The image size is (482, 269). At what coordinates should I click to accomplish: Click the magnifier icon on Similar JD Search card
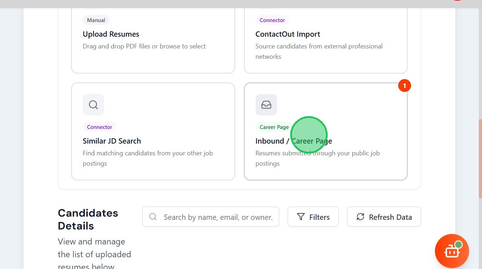(x=93, y=105)
